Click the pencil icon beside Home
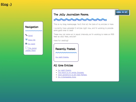The height and width of the screenshot is (102, 136). (26, 35)
